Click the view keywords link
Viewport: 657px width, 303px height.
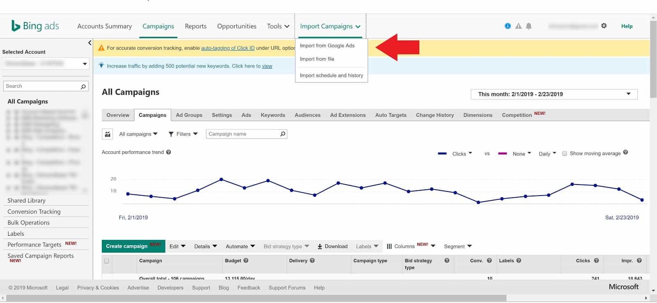(x=267, y=66)
